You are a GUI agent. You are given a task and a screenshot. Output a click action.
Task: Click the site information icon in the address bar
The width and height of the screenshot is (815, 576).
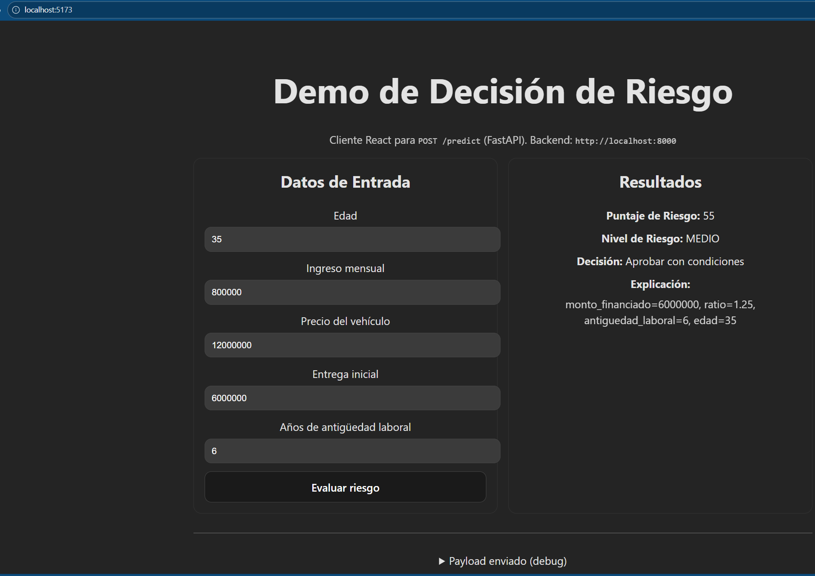pos(16,9)
